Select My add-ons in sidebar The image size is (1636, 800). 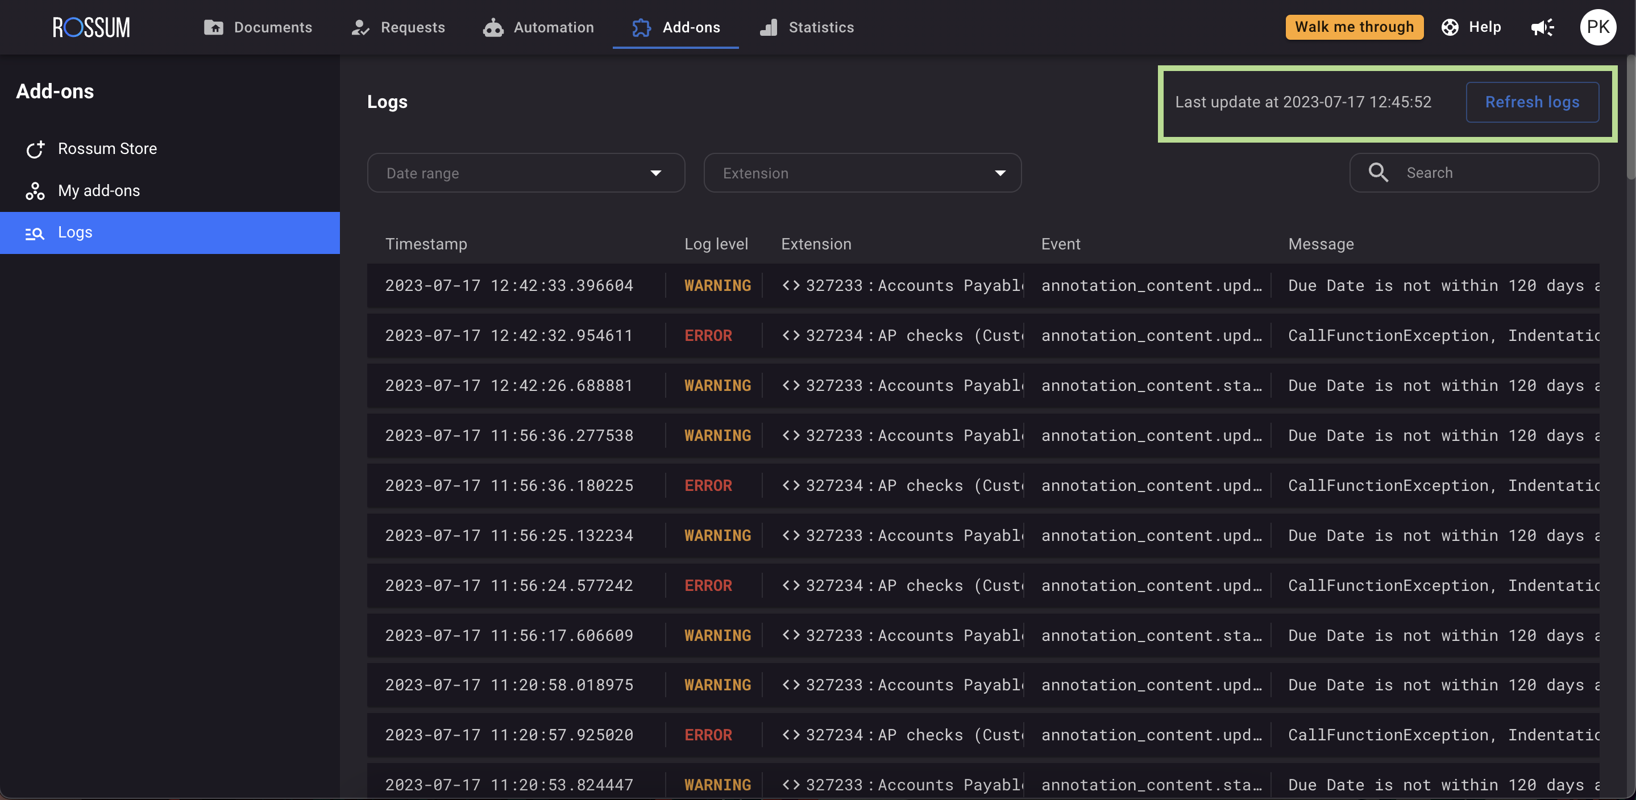[x=99, y=190]
